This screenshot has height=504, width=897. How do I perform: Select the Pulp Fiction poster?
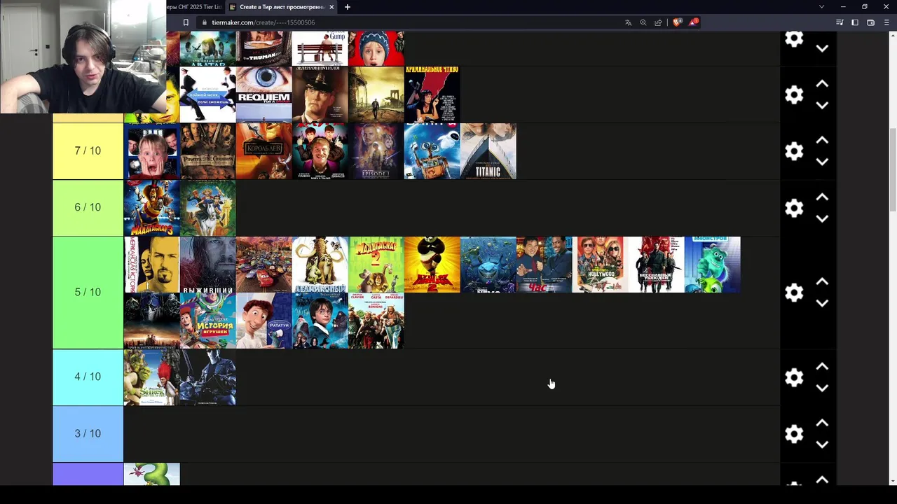432,94
